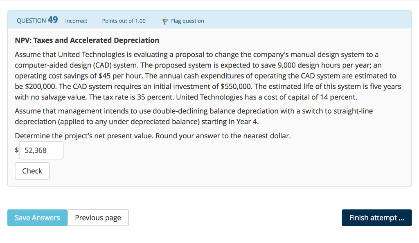Click 'Finish attempt ...' to end the quiz
Viewport: 419px width, 243px height.
tap(376, 218)
